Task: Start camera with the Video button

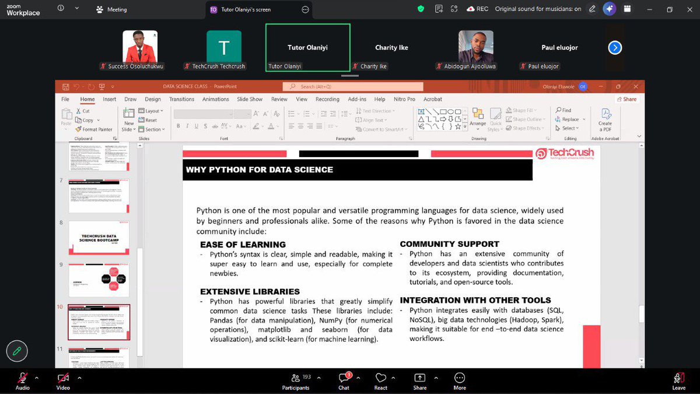Action: tap(63, 381)
